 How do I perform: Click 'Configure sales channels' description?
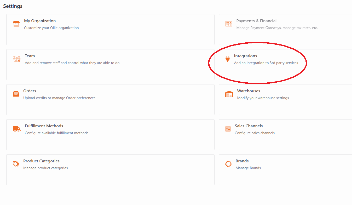tap(255, 133)
